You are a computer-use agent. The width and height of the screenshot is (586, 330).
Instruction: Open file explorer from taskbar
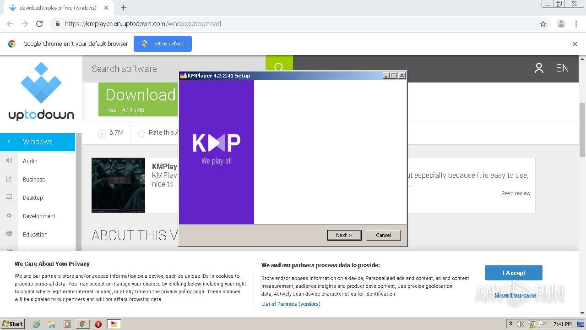click(52, 324)
